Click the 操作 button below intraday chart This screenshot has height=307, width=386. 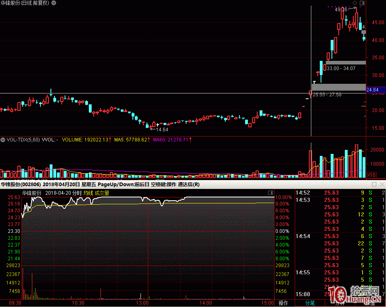tap(283, 303)
